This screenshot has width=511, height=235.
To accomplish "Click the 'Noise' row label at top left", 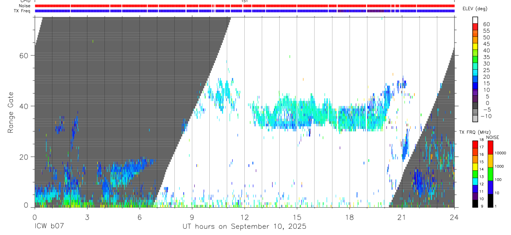I will coord(25,6).
